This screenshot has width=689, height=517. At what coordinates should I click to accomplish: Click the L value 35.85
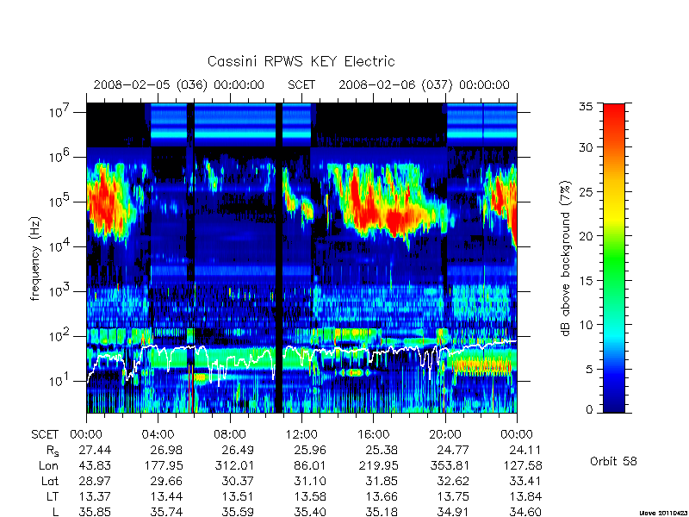click(95, 512)
